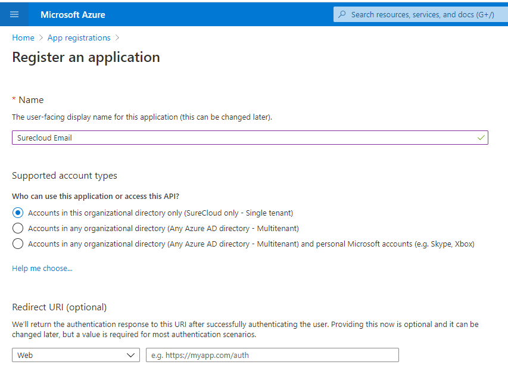Click the Supported account types heading
The height and width of the screenshot is (377, 508).
click(x=64, y=176)
